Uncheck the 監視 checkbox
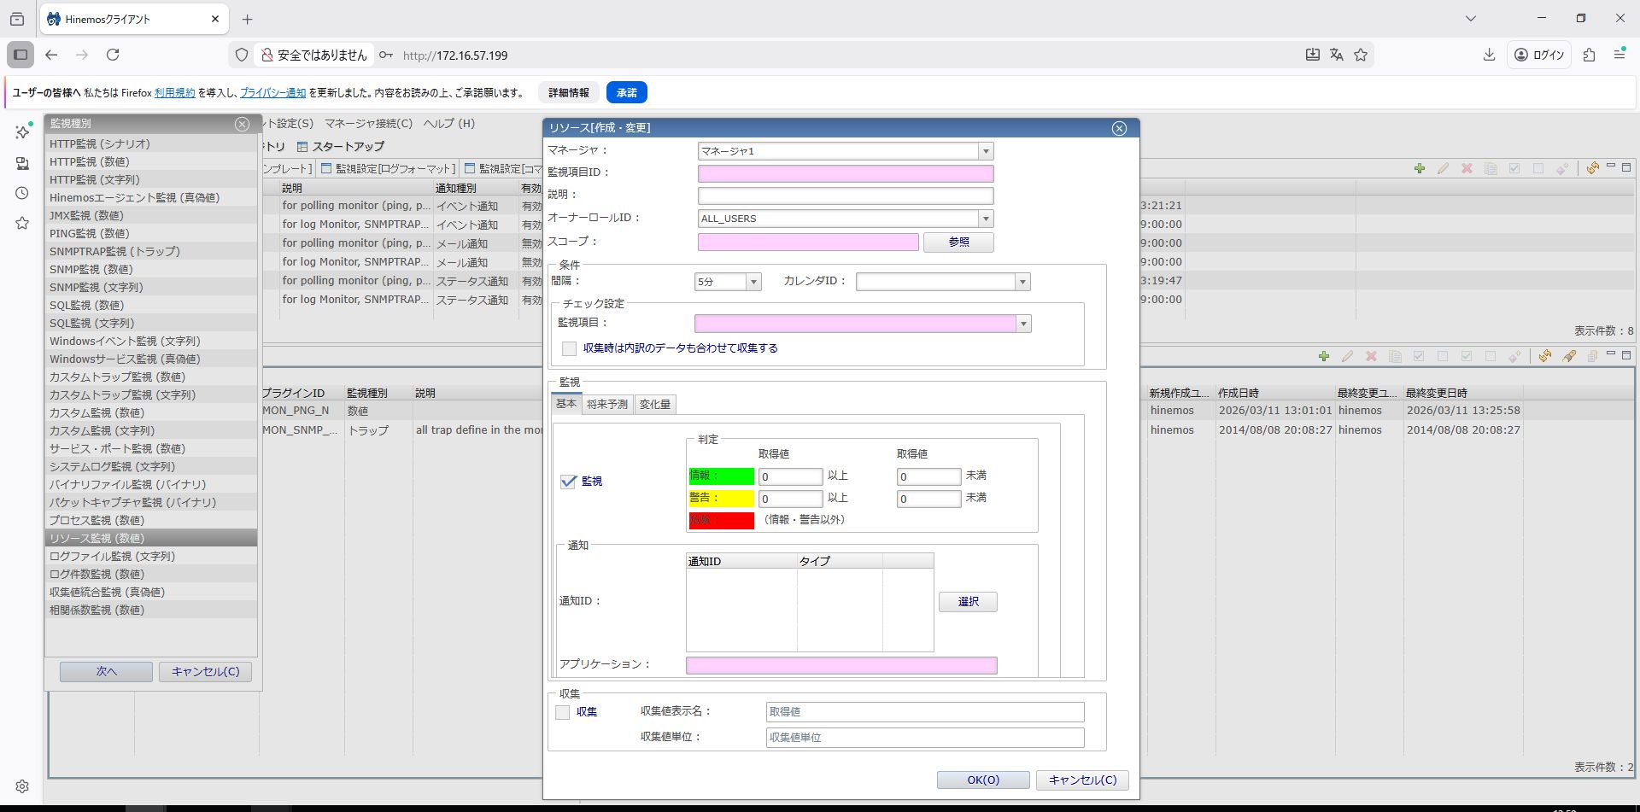The height and width of the screenshot is (812, 1640). pos(569,482)
